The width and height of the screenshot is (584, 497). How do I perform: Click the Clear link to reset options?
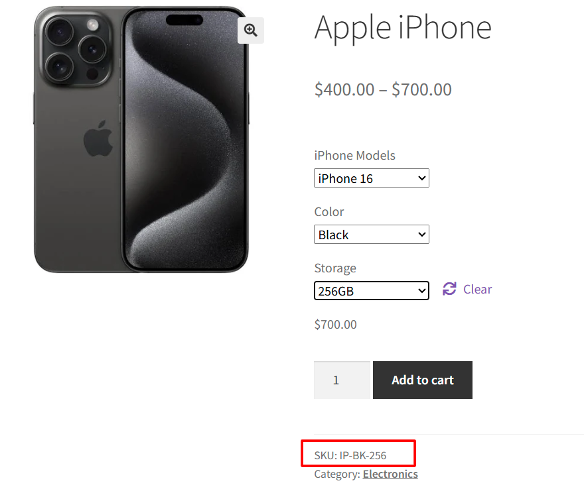[x=476, y=289]
